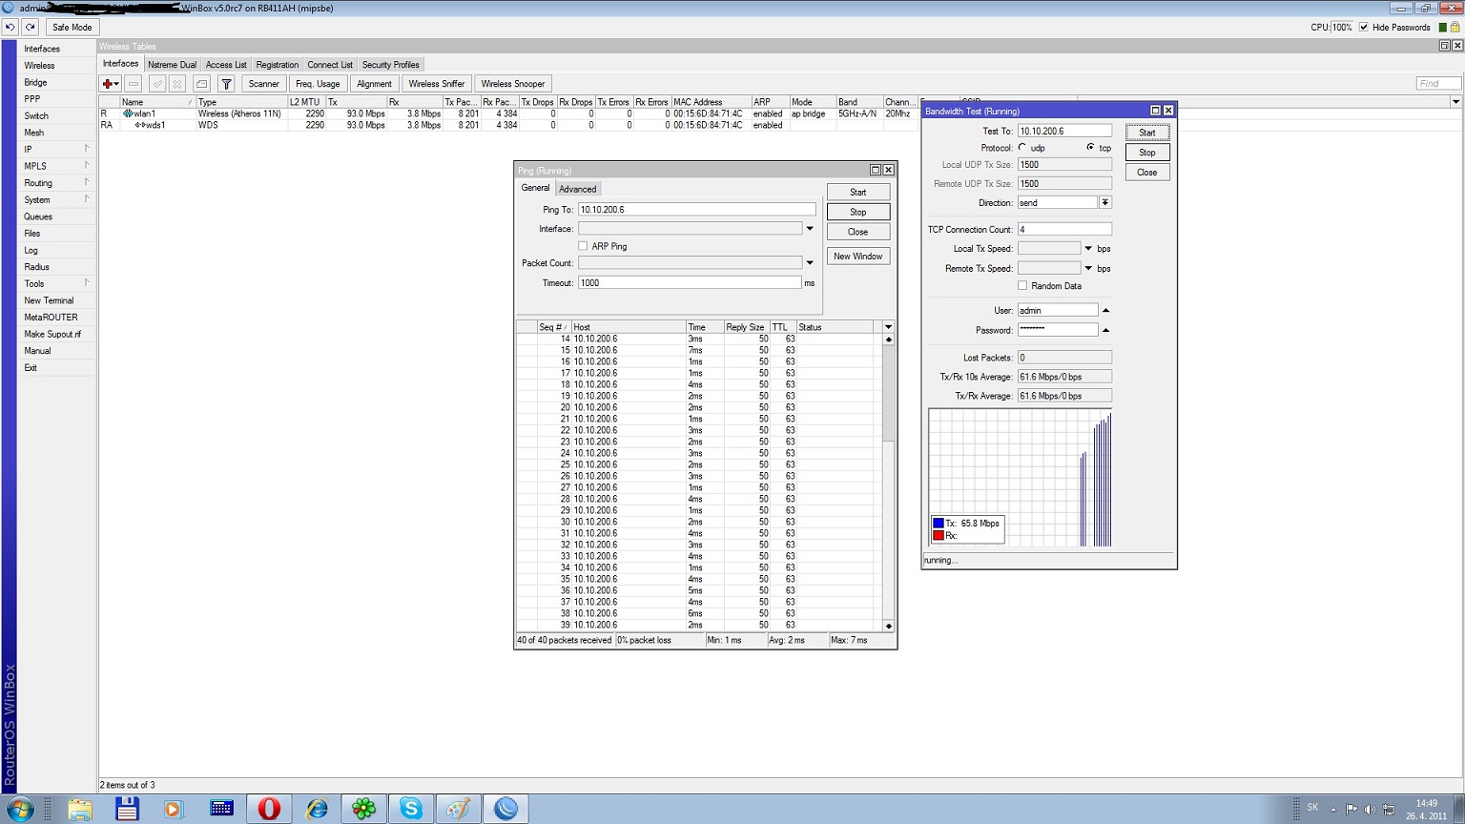The height and width of the screenshot is (824, 1465).
Task: Switch to the Registration tab
Action: tap(277, 65)
